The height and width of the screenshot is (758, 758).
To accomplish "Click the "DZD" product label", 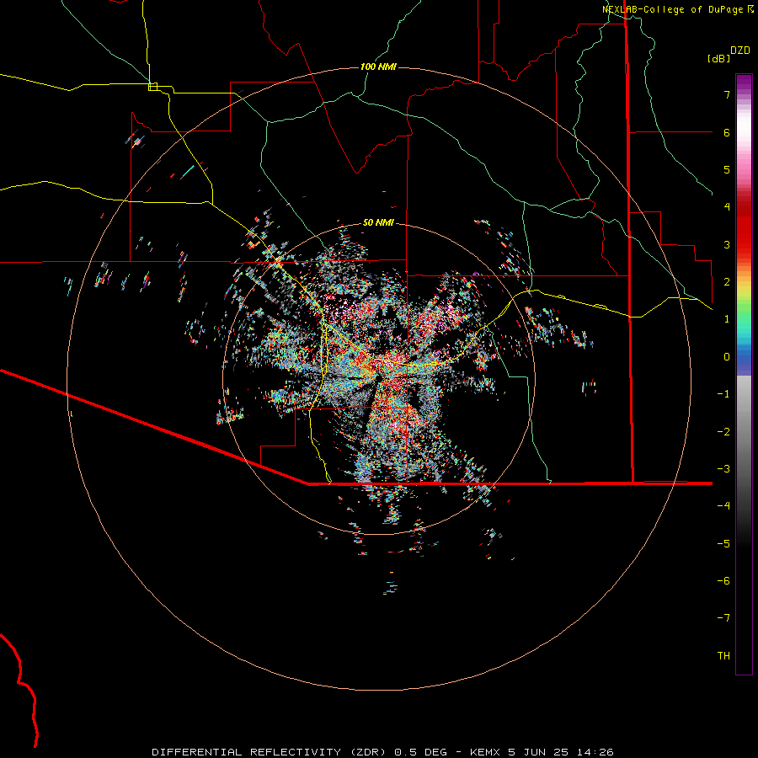I will (x=740, y=51).
